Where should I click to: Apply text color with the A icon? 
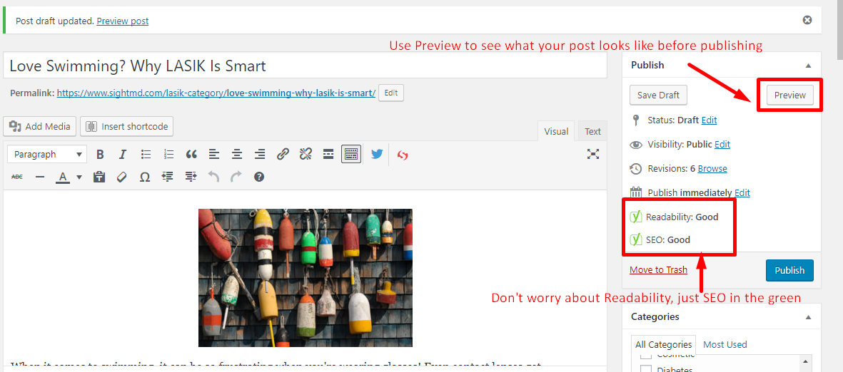63,177
